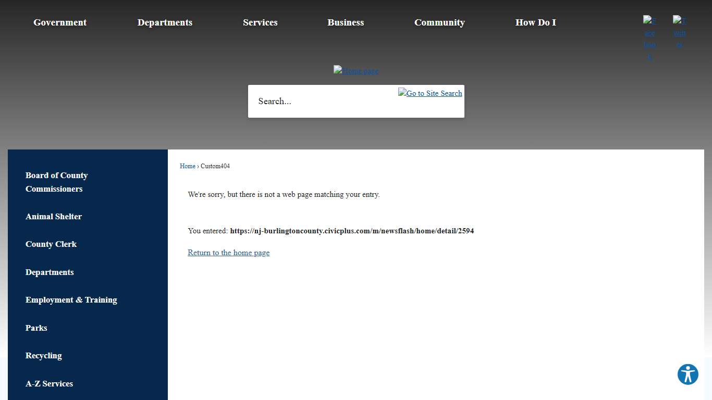This screenshot has height=400, width=712.
Task: Click the Go to Site Search icon
Action: pos(429,93)
